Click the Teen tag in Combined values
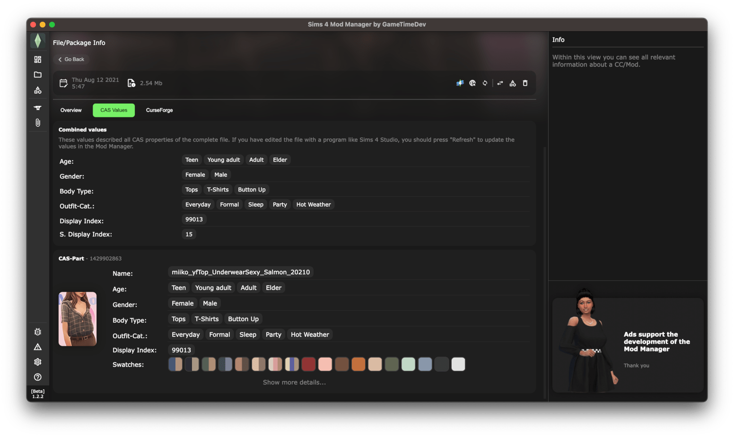 click(x=192, y=160)
